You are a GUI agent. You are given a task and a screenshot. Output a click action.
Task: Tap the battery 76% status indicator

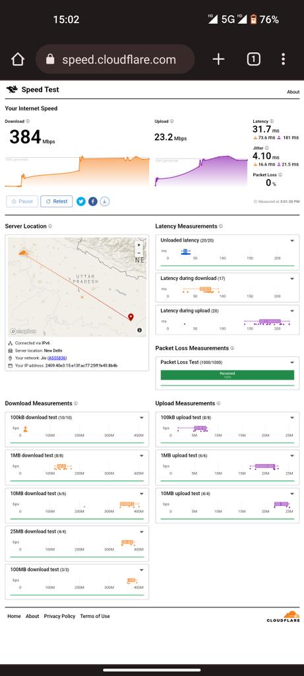click(x=264, y=19)
